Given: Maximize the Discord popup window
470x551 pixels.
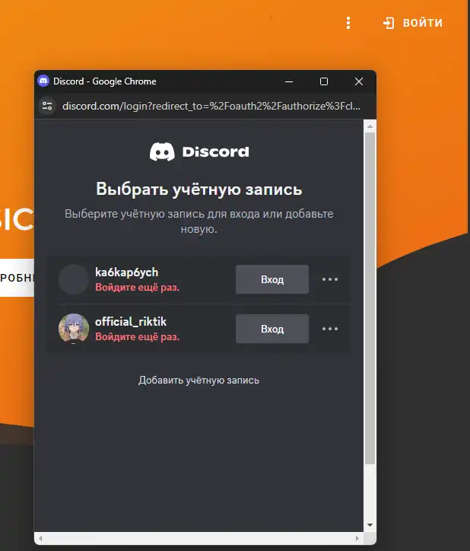Looking at the screenshot, I should pos(324,81).
